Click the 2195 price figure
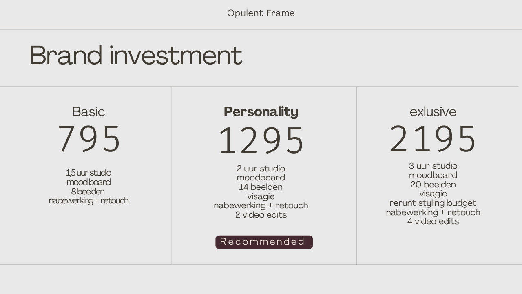Viewport: 522px width, 294px height. (433, 139)
